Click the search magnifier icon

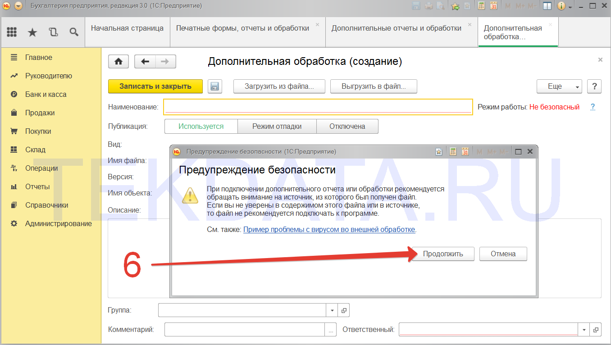coord(74,32)
